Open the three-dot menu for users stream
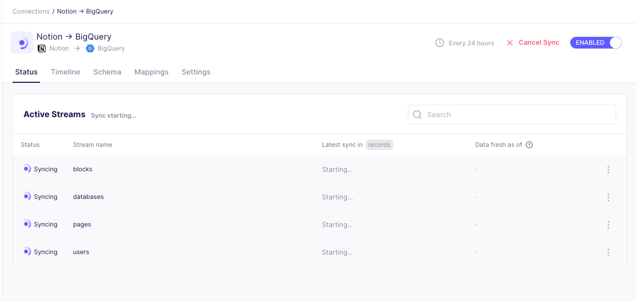636x302 pixels. tap(608, 253)
